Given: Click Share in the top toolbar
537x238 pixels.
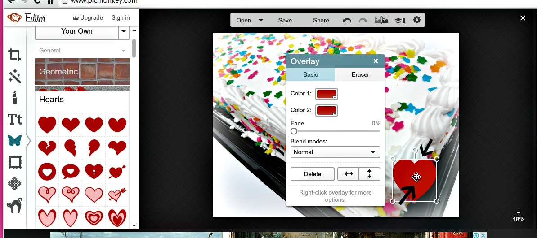Looking at the screenshot, I should (321, 20).
